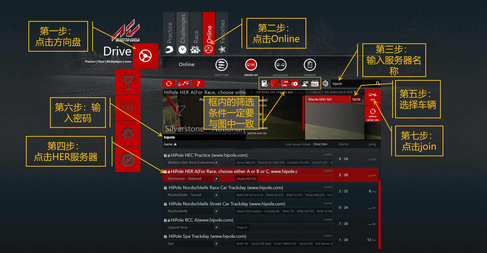The width and height of the screenshot is (487, 253).
Task: Click the Ferrari 599XX EVO car tag
Action: [x=285, y=244]
